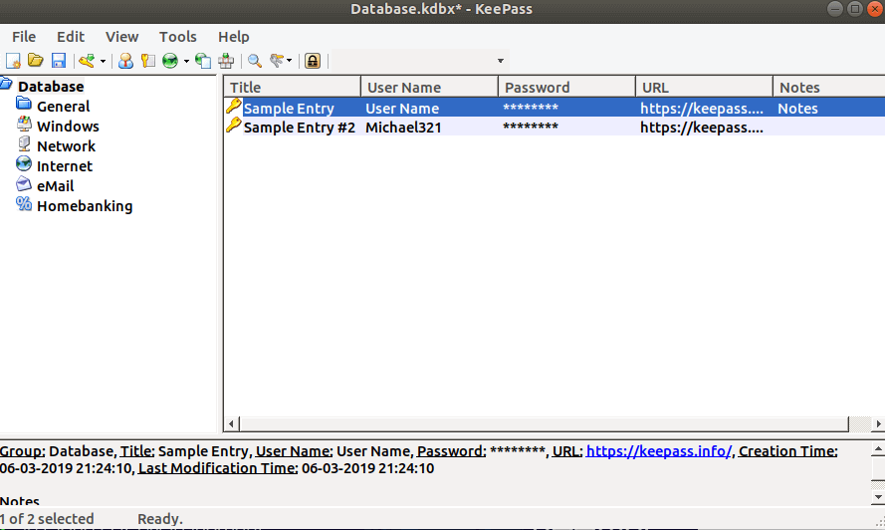Click the Notes cell of Sample Entry
This screenshot has width=885, height=530.
point(797,108)
